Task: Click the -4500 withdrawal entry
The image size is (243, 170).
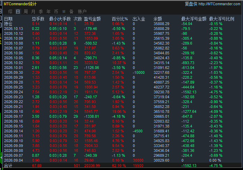Action: coord(138,131)
